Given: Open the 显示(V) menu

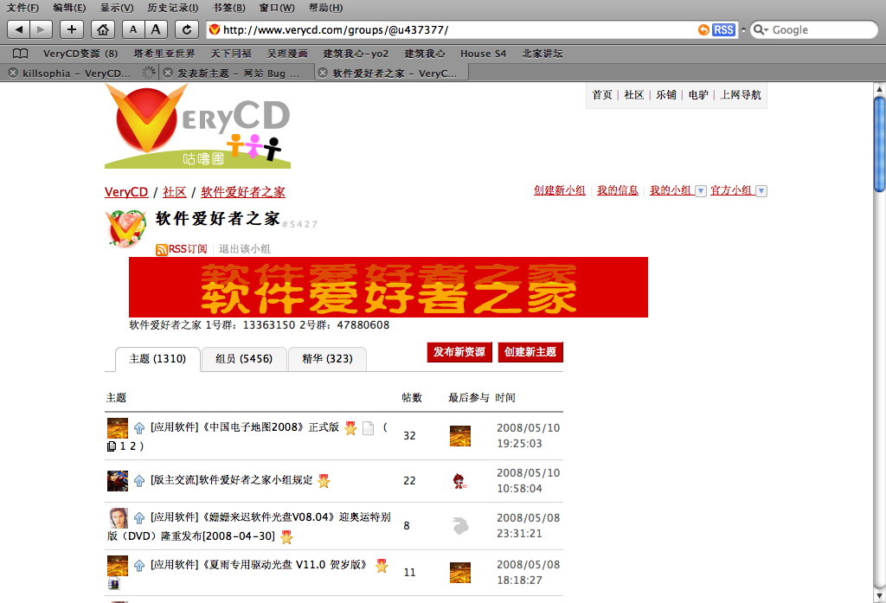Looking at the screenshot, I should point(117,8).
